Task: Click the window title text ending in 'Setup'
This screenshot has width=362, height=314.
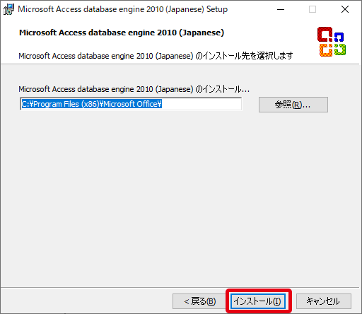Action: 123,9
